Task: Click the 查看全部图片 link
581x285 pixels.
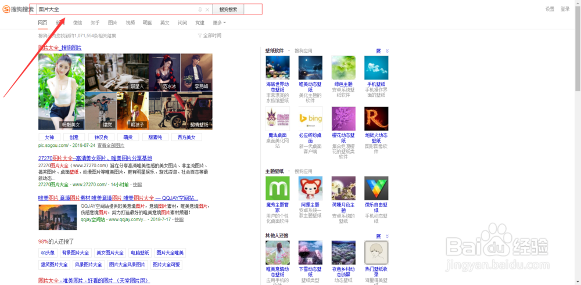Action: coord(111,146)
